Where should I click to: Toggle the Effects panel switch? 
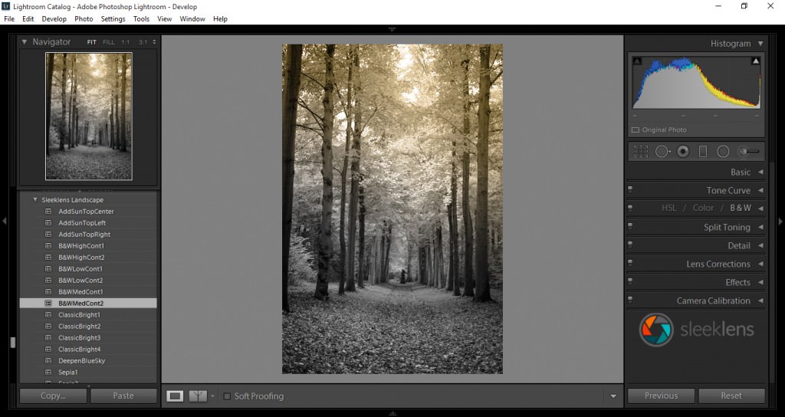[630, 281]
